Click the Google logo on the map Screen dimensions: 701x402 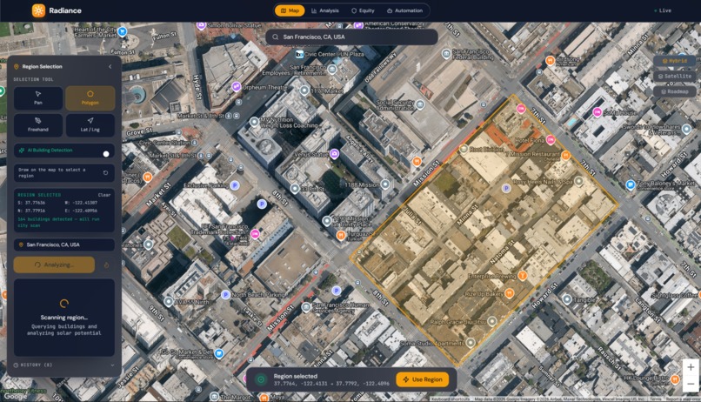point(16,396)
